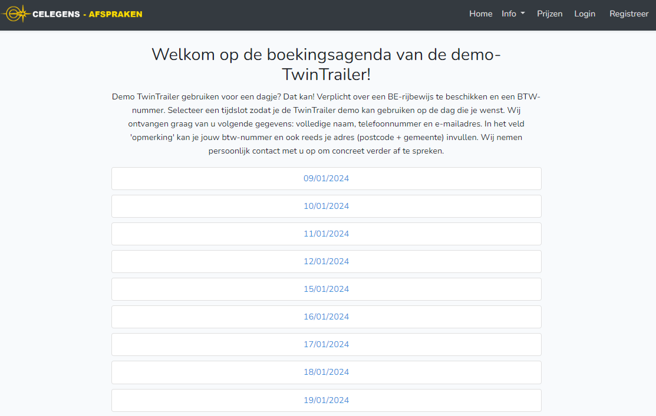656x416 pixels.
Task: Open the Celegens Afspraken brand link
Action: pos(72,14)
